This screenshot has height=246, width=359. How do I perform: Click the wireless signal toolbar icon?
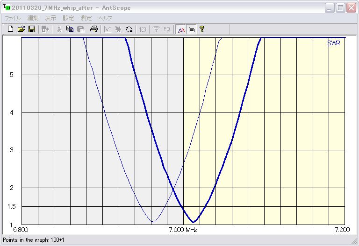pyautogui.click(x=156, y=29)
